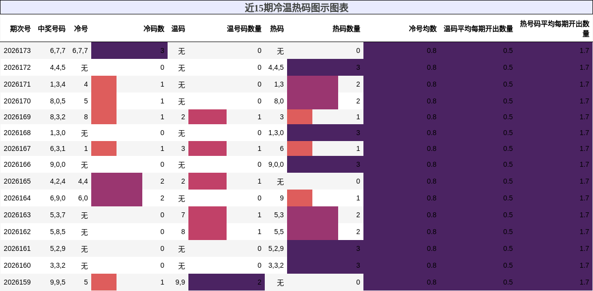Click the 冷号 column header
593x291 pixels.
pyautogui.click(x=81, y=29)
